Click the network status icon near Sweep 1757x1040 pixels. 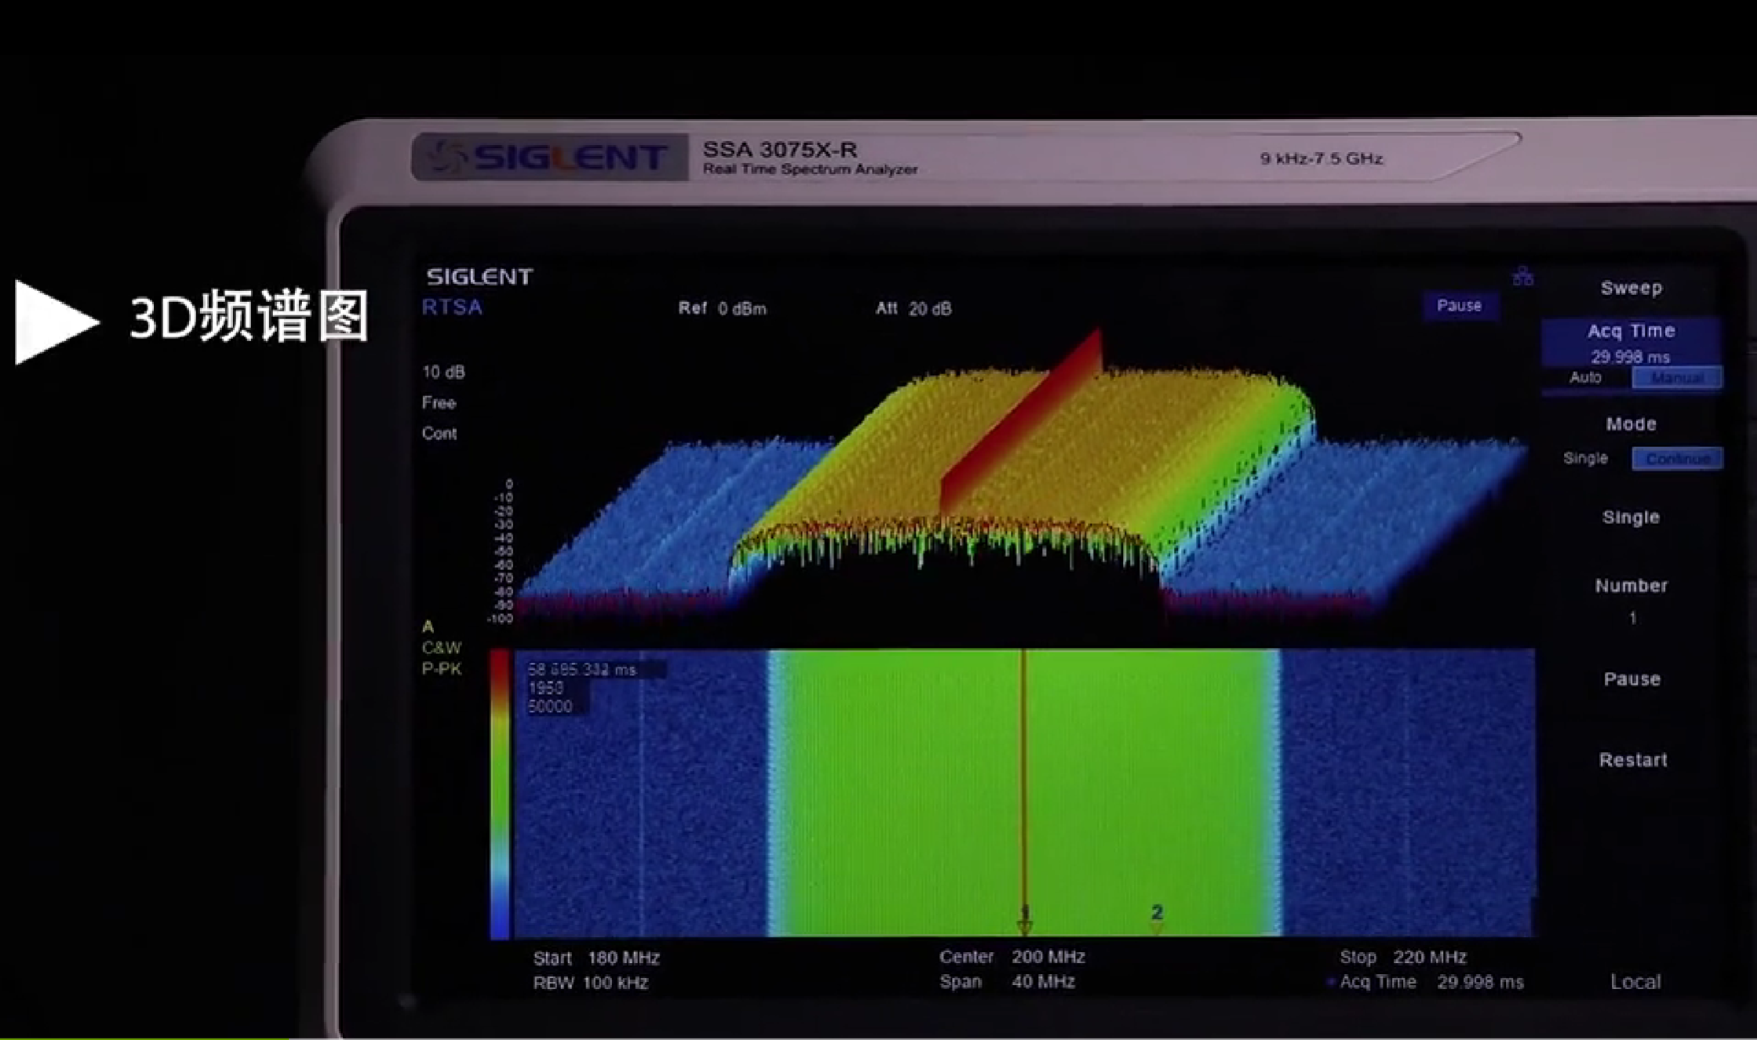[1522, 276]
